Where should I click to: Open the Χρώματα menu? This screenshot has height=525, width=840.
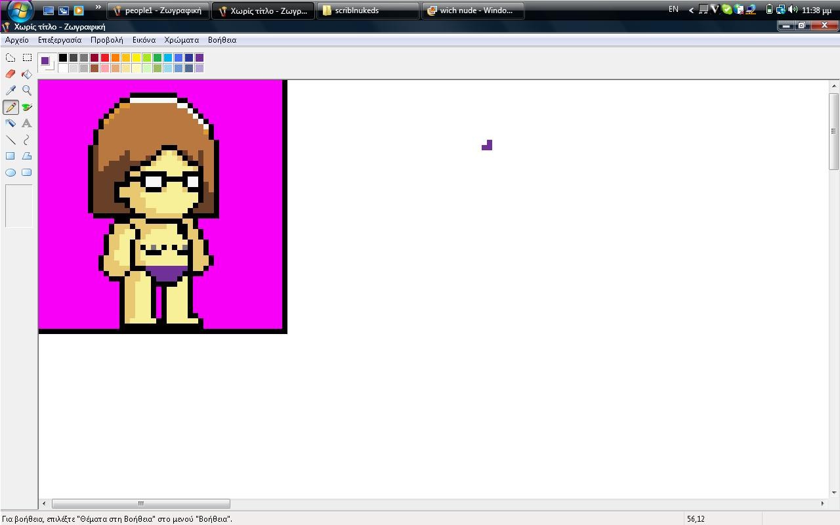[x=181, y=40]
